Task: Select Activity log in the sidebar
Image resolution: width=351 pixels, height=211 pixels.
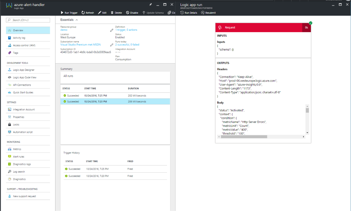Action: [x=19, y=38]
